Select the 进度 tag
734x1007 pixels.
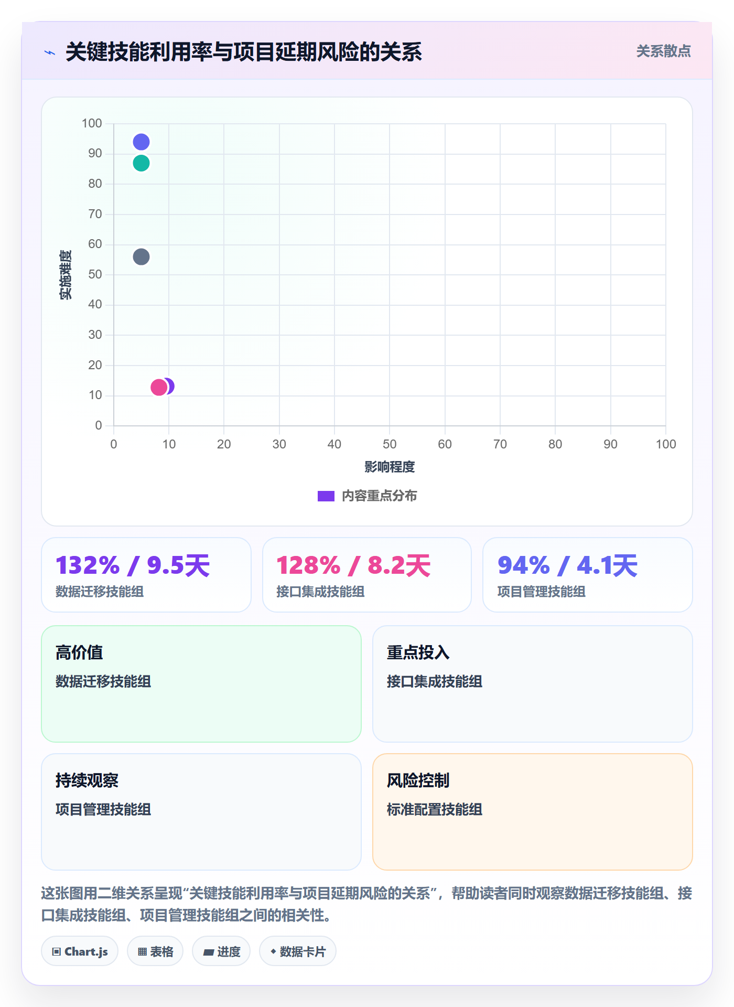click(221, 951)
